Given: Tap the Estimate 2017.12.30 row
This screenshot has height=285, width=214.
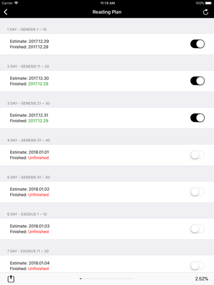Looking at the screenshot, I should pos(107,81).
